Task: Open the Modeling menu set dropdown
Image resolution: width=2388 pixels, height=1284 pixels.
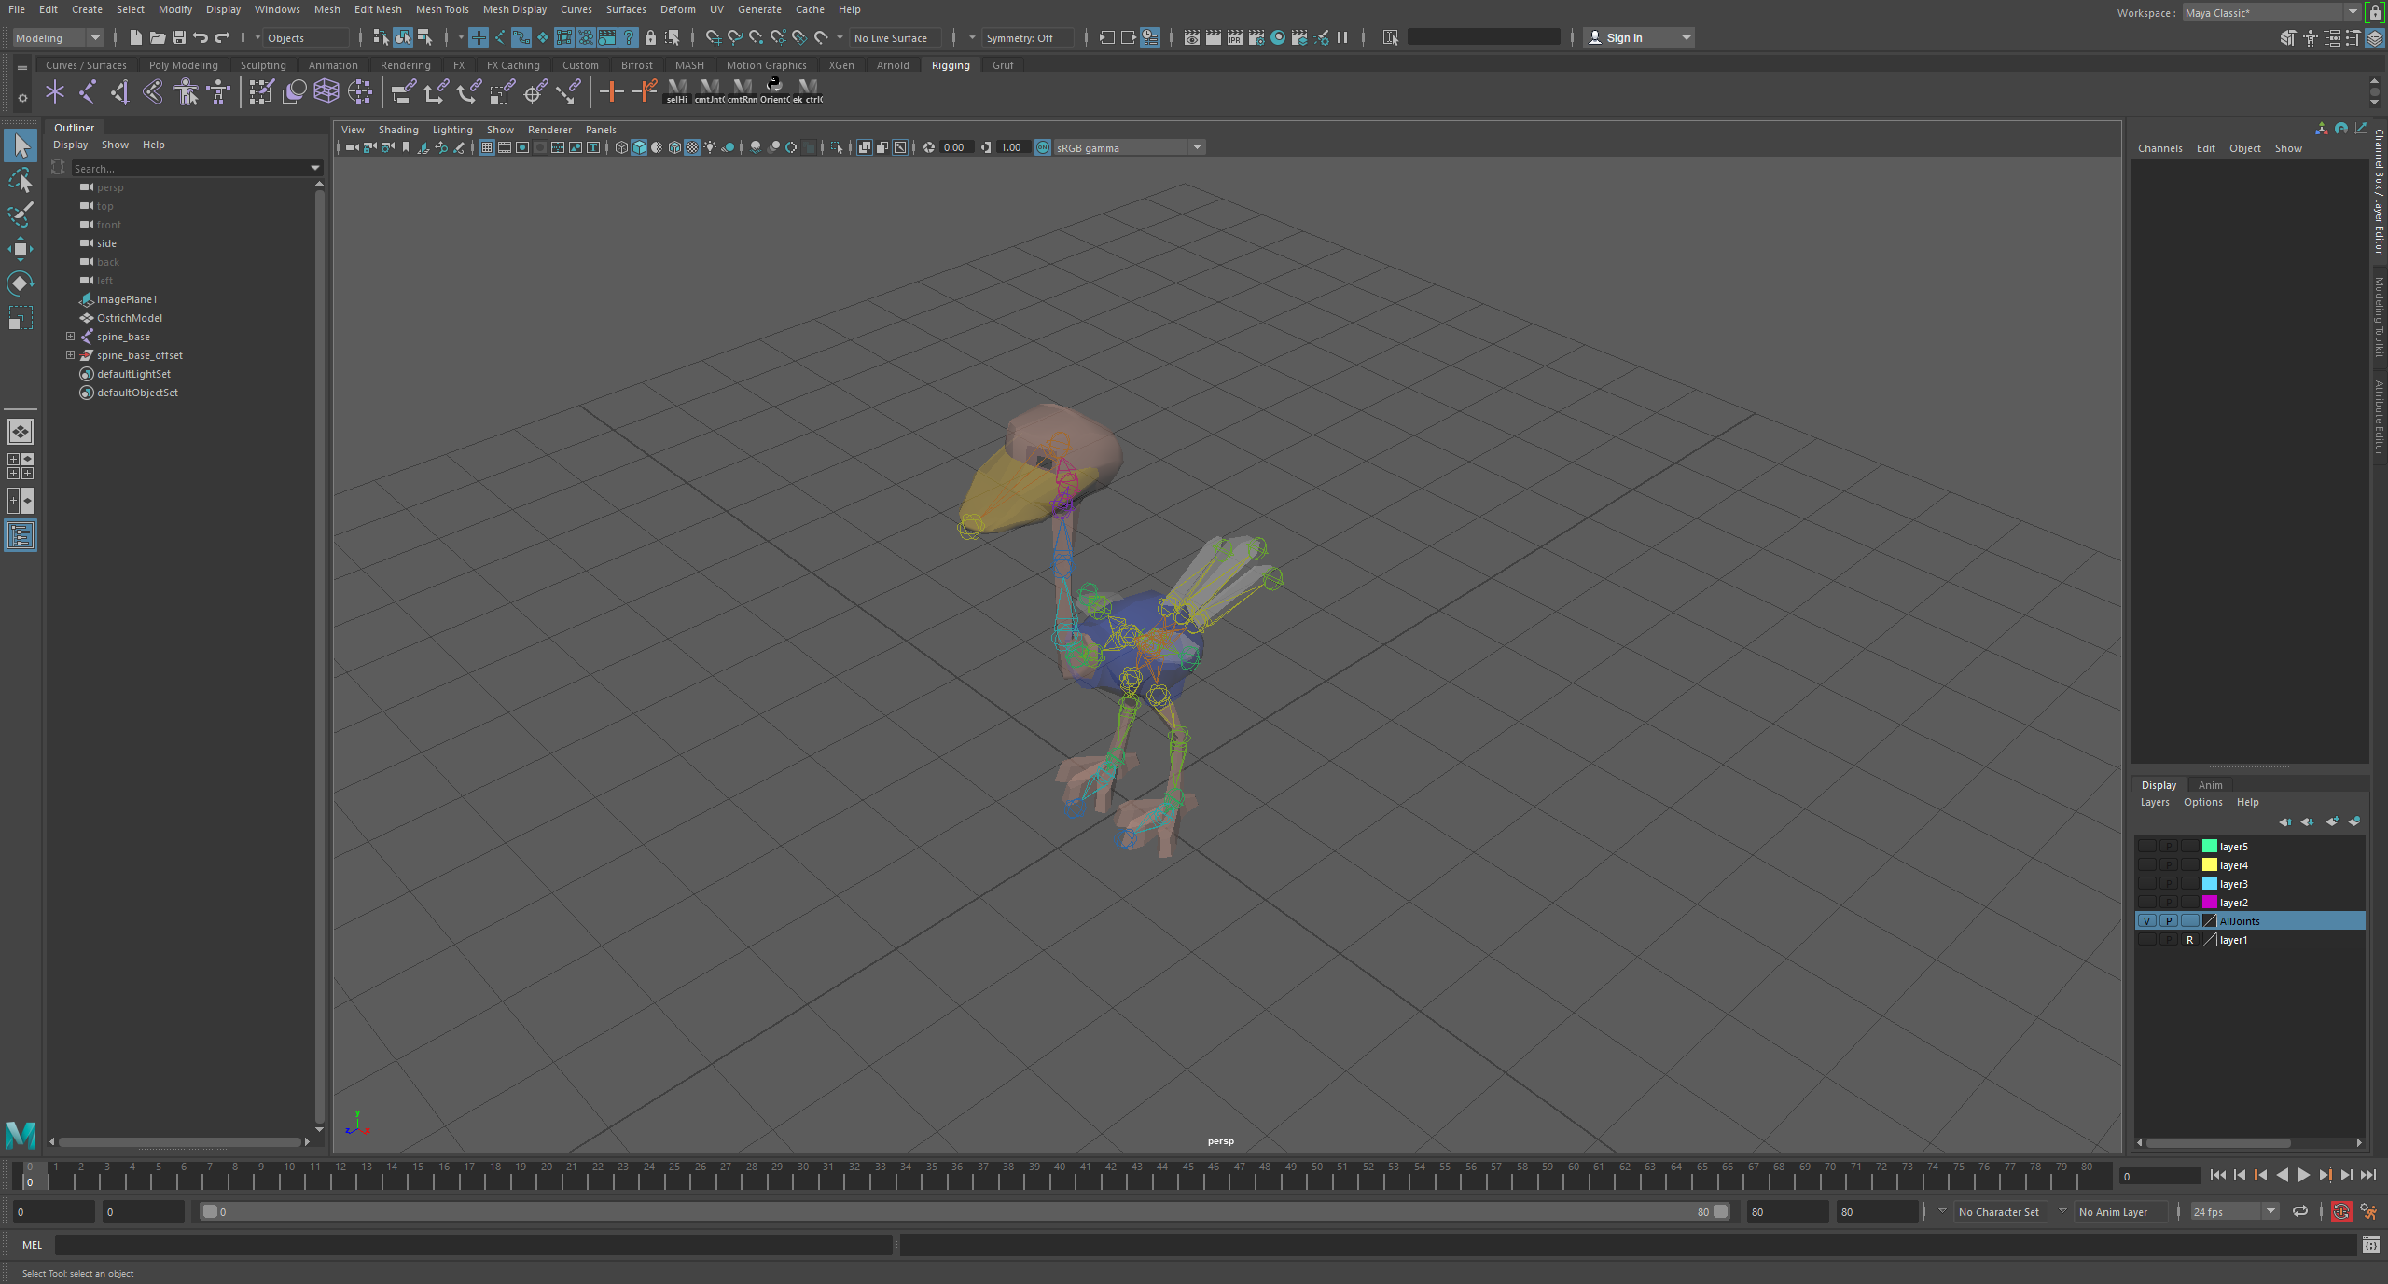Action: click(x=58, y=37)
